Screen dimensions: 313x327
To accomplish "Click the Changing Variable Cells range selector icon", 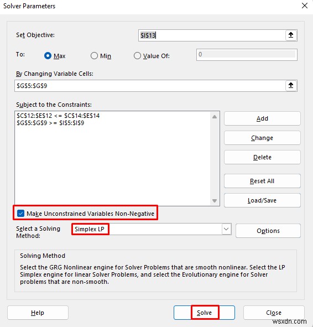I will coord(291,86).
